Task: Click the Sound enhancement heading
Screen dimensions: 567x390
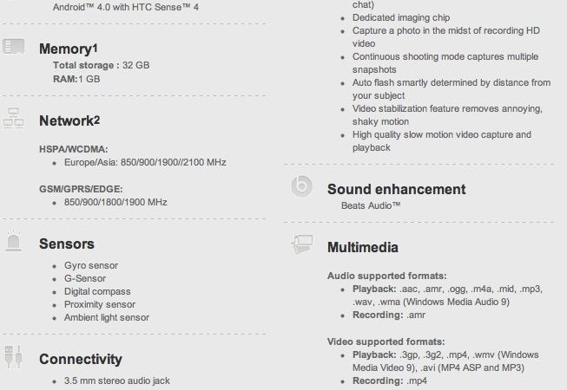Action: click(396, 189)
